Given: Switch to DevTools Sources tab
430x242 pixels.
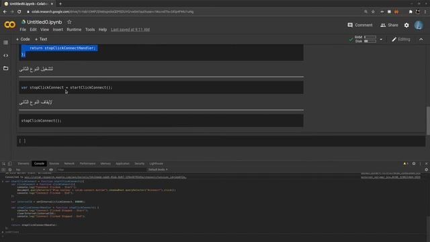Looking at the screenshot, I should (x=54, y=163).
